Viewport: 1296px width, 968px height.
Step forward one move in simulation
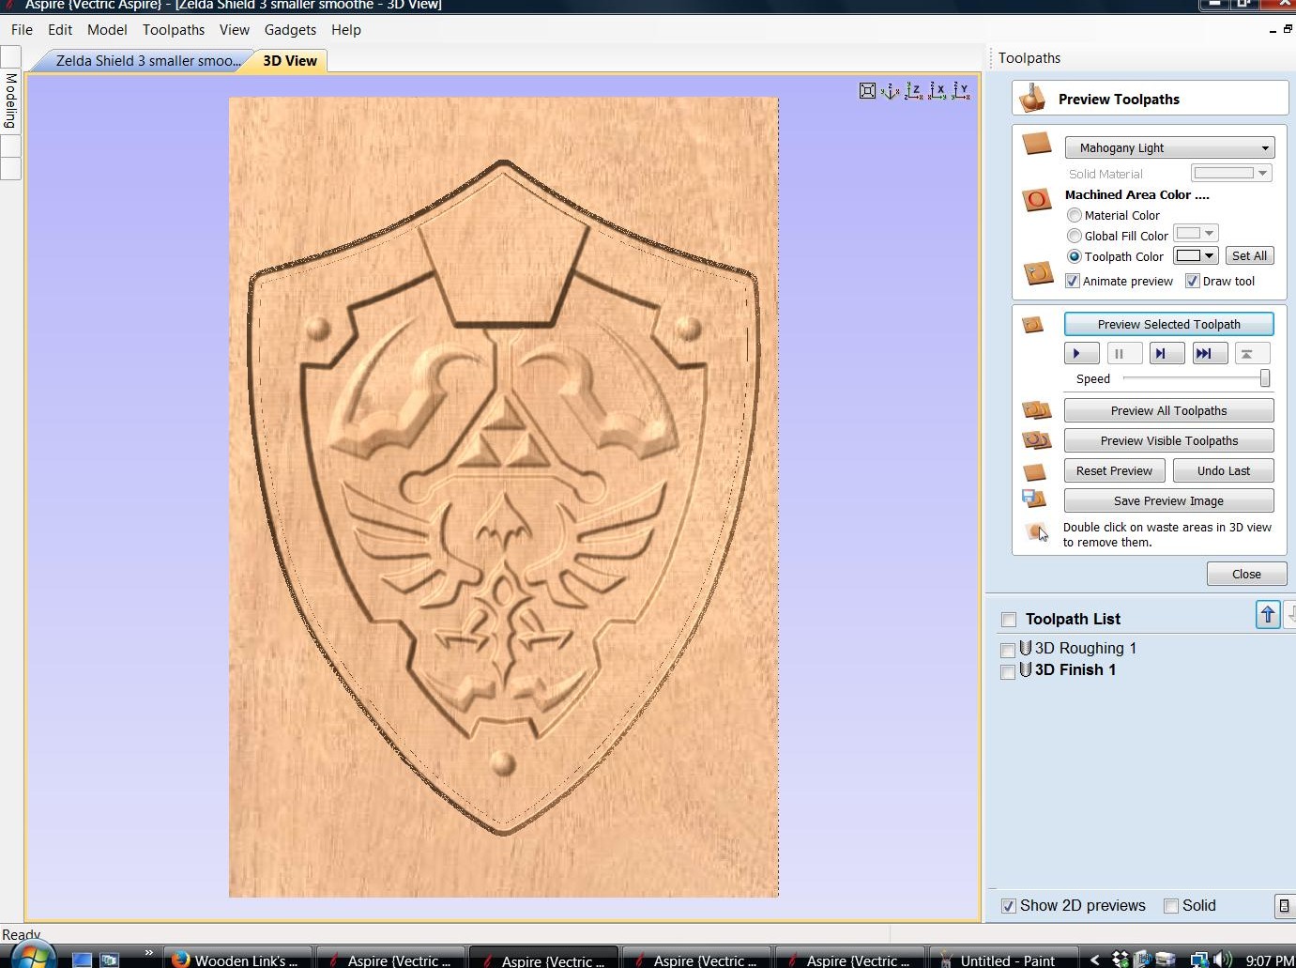(1166, 354)
